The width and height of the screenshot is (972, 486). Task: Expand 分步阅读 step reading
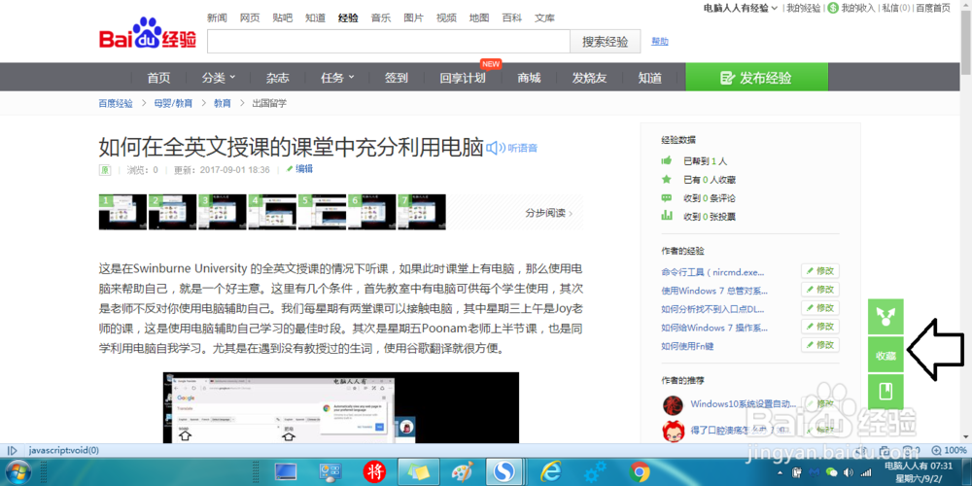pos(549,213)
